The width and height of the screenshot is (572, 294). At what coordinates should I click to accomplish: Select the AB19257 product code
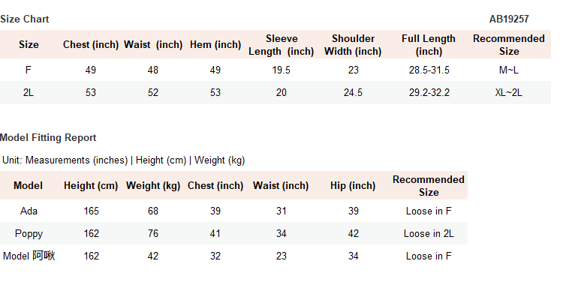click(509, 19)
